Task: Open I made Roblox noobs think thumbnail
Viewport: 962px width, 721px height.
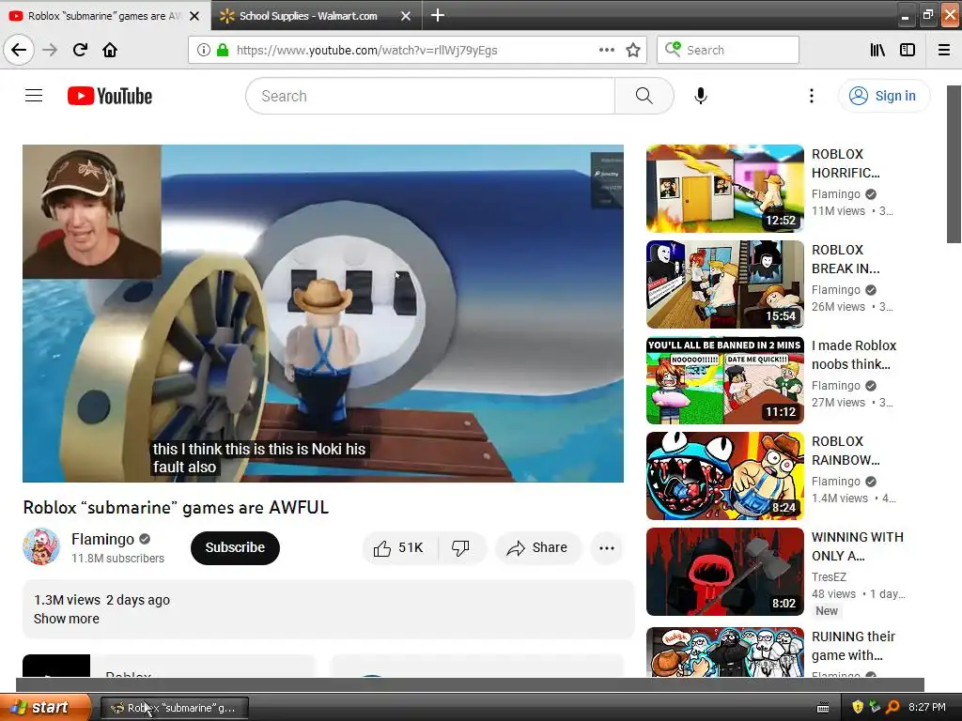Action: coord(724,379)
